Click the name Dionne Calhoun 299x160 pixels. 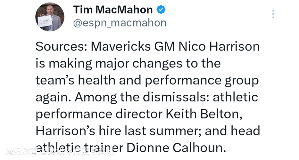pos(176,148)
